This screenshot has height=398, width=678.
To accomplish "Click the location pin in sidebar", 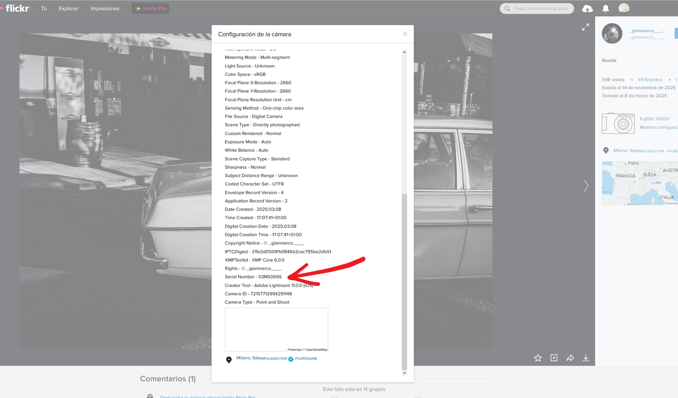I will pyautogui.click(x=606, y=150).
